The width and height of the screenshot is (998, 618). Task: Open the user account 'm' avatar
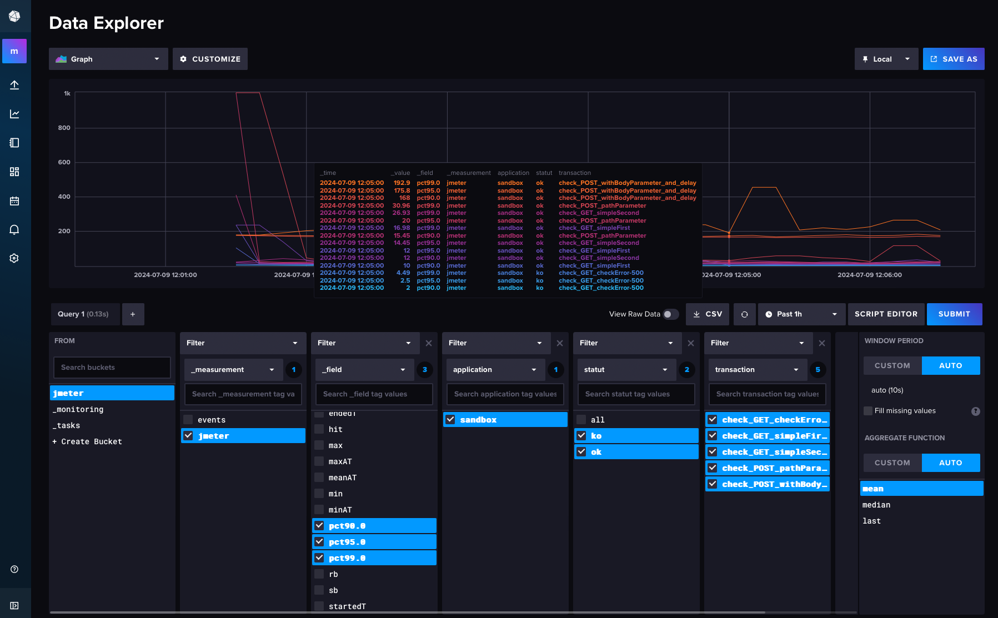pyautogui.click(x=14, y=51)
